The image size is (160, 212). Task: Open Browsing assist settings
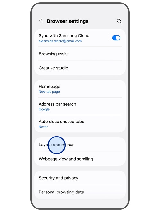click(x=80, y=54)
